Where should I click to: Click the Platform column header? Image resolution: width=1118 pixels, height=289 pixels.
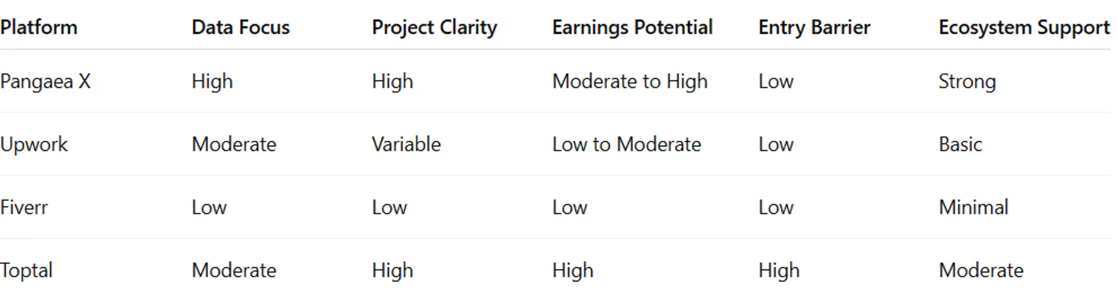click(39, 27)
